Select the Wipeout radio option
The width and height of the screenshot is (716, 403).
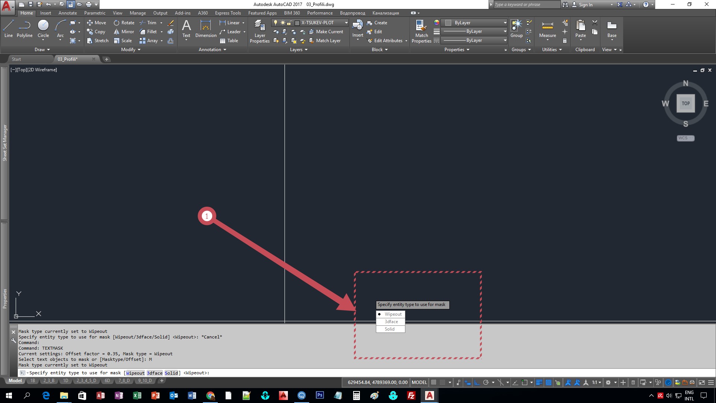[390, 314]
